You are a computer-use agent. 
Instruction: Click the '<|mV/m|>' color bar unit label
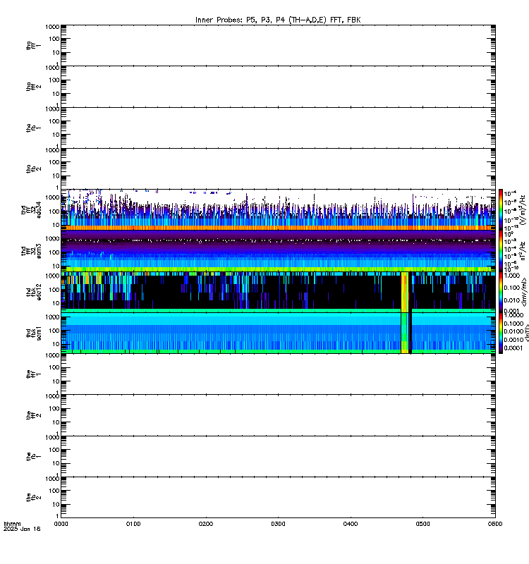click(524, 292)
